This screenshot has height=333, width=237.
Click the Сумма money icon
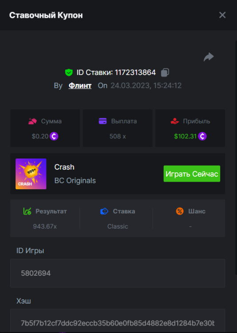click(32, 121)
